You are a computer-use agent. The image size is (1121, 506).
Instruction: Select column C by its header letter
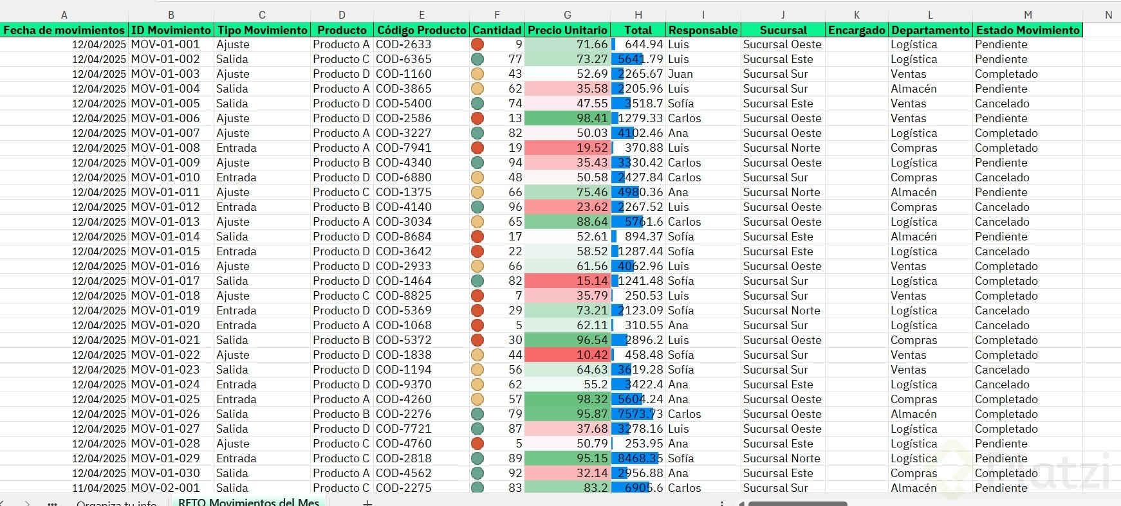[262, 15]
